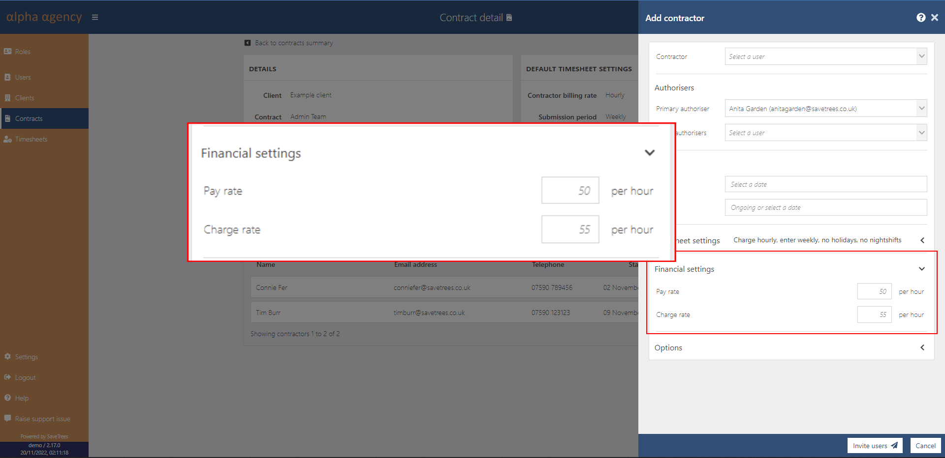Click the Charge rate input in side panel
The image size is (945, 458).
pos(874,315)
